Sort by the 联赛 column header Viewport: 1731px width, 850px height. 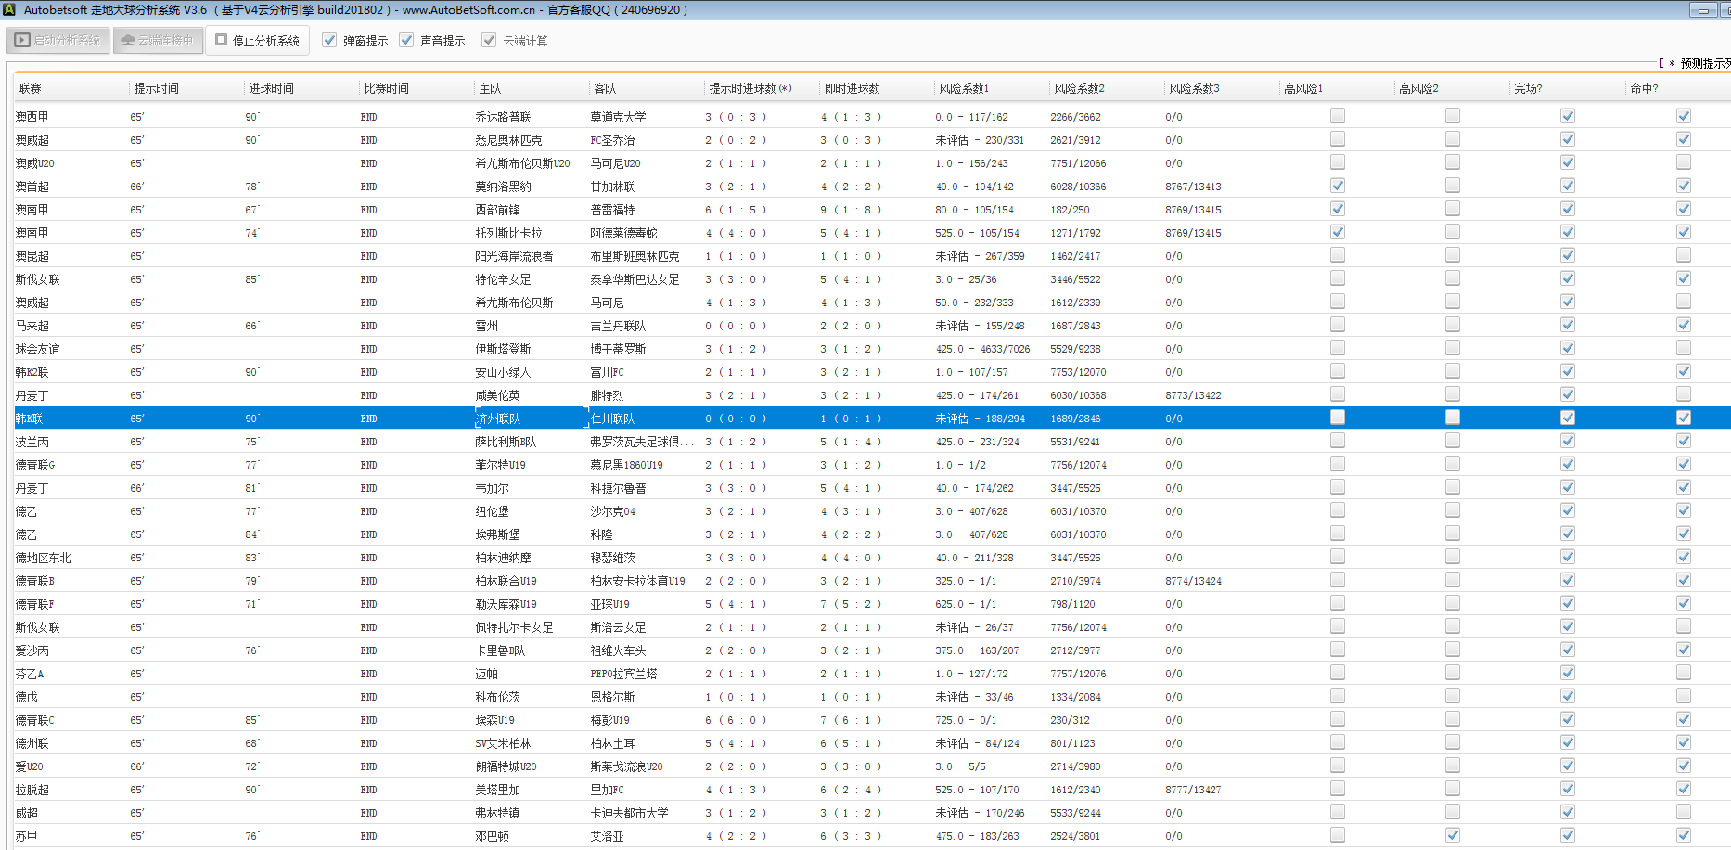pyautogui.click(x=31, y=88)
